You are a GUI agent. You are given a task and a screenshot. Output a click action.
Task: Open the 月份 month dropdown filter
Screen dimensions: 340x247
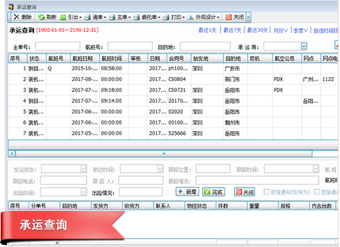coord(281,30)
